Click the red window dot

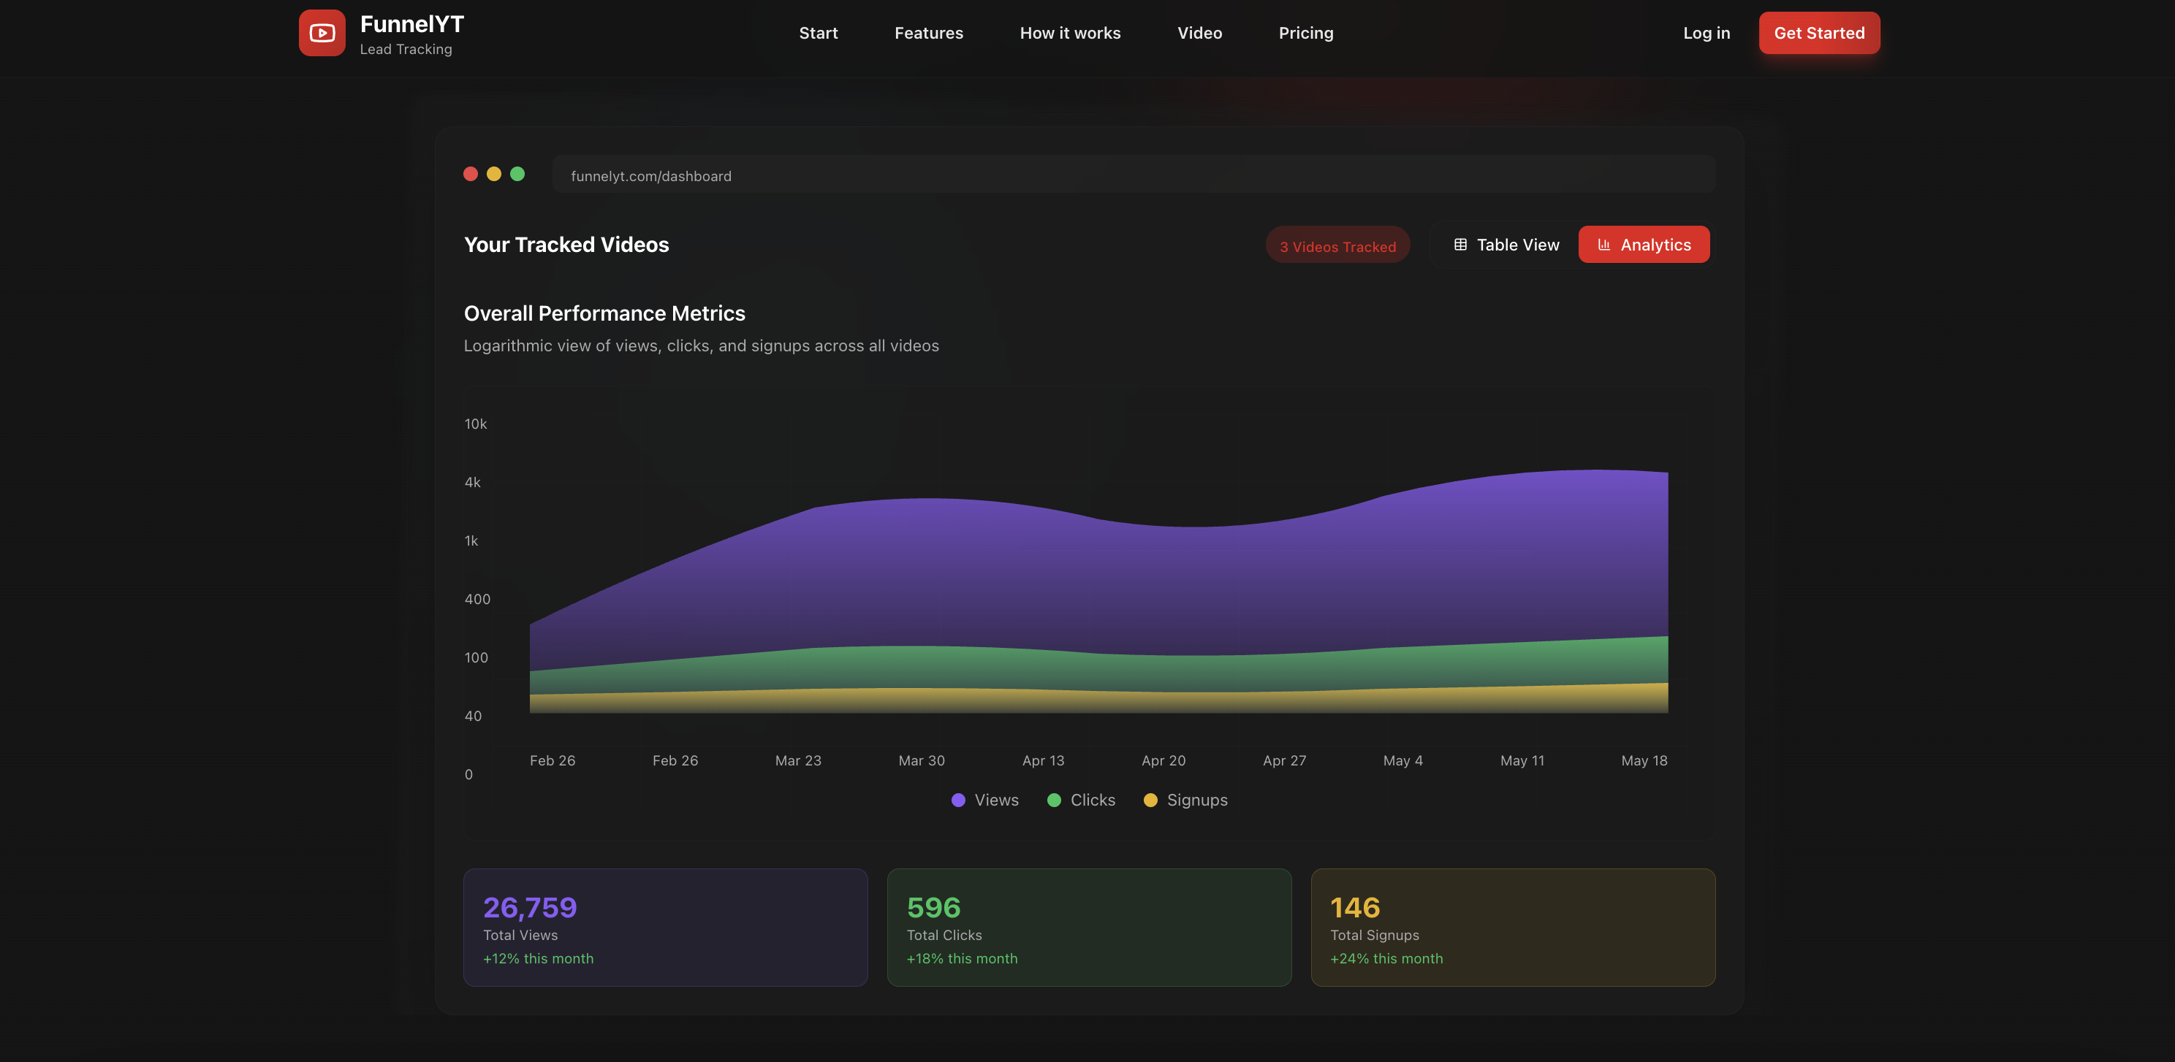pos(470,174)
